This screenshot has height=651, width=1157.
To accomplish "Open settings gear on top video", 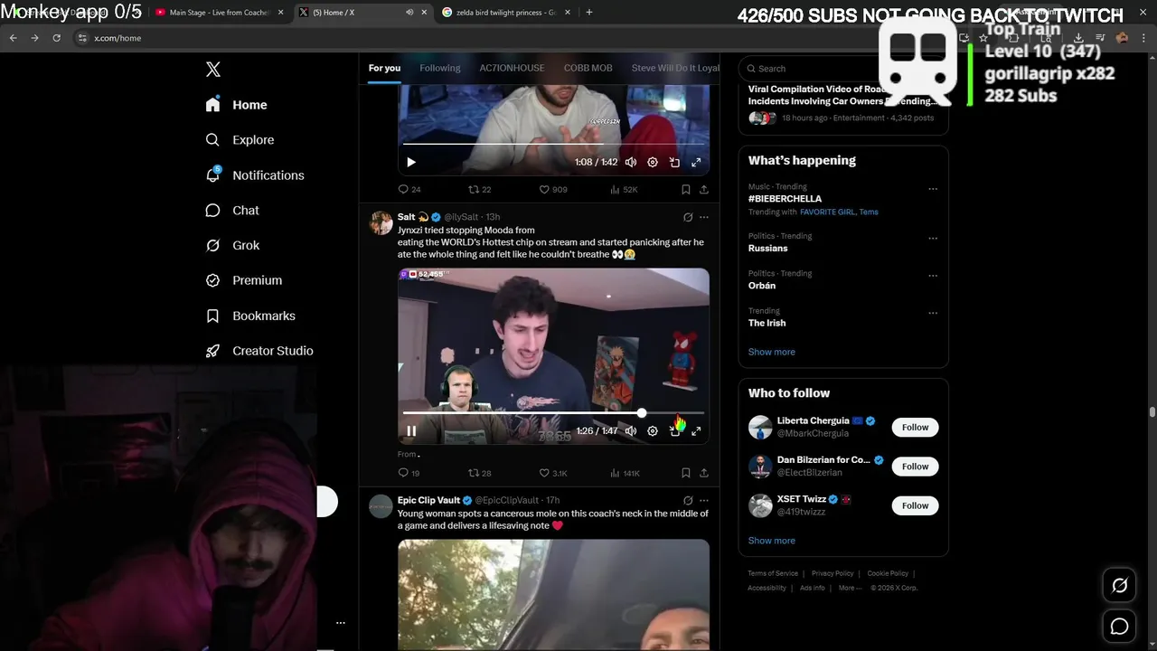I will (653, 163).
